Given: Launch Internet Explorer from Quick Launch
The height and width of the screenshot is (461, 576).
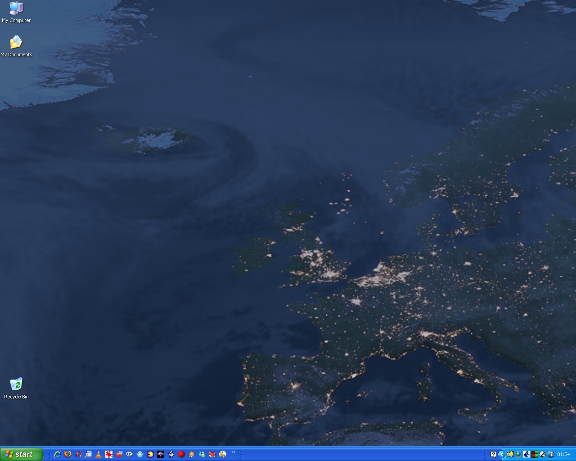Looking at the screenshot, I should coord(57,454).
